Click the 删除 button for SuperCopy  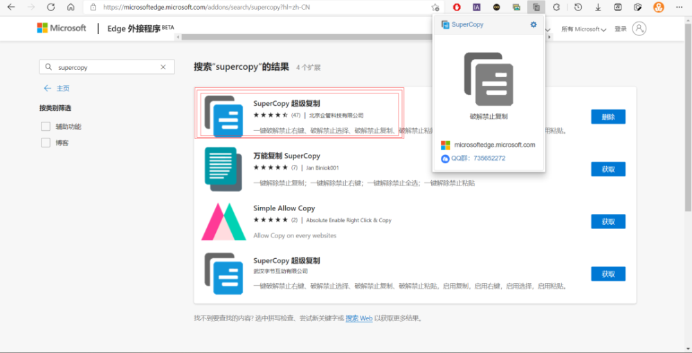click(x=608, y=117)
